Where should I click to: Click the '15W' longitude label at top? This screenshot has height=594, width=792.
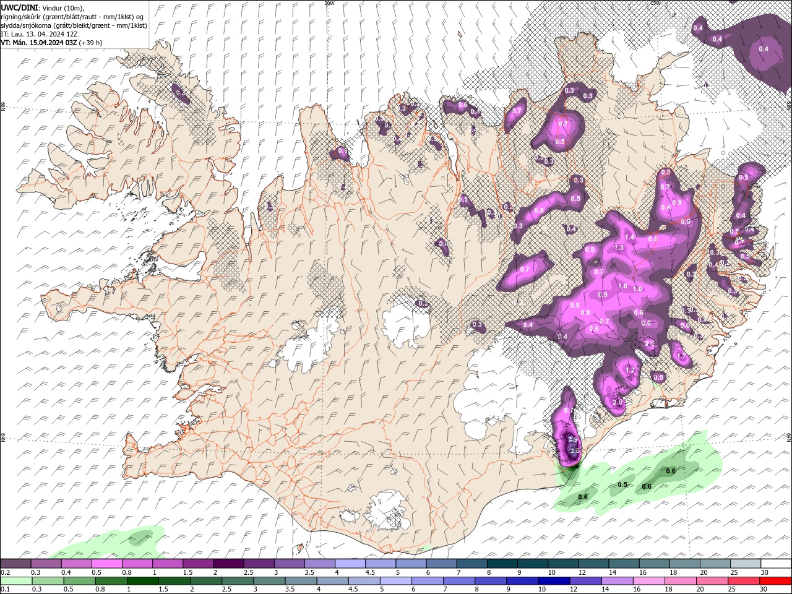(655, 3)
